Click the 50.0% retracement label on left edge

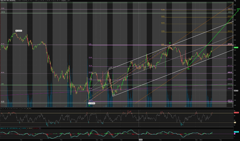(x=2, y=72)
